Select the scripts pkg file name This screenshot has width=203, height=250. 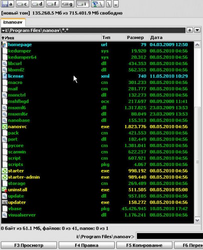16,164
